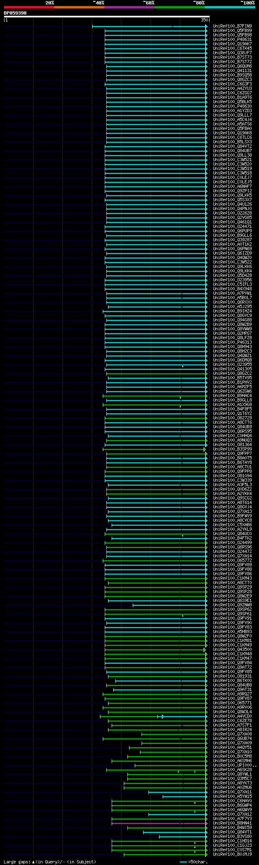The height and width of the screenshot is (865, 259).
Task: Click the UniRef100_Q6PUP9 label
Action: (232, 231)
